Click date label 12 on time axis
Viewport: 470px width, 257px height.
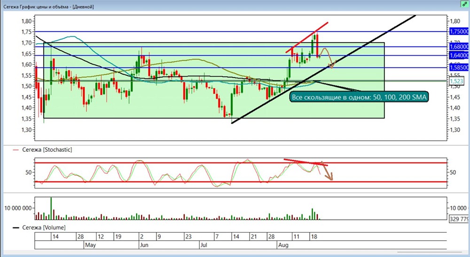point(101,237)
